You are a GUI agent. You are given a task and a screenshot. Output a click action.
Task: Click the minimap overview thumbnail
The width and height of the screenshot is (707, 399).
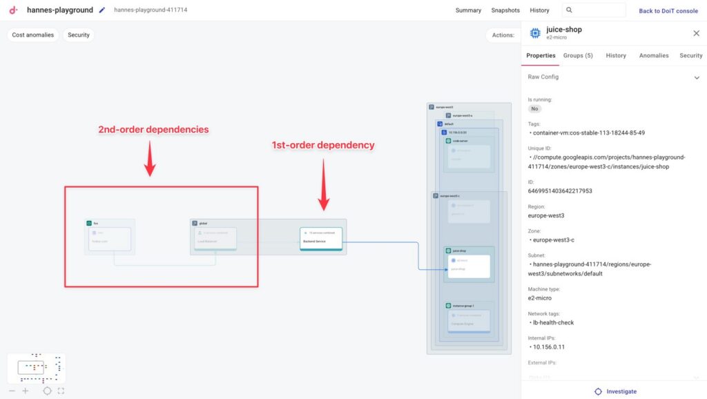click(37, 369)
